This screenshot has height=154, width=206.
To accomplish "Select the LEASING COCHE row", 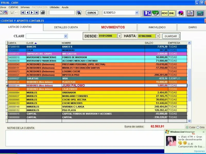I will point(98,72).
